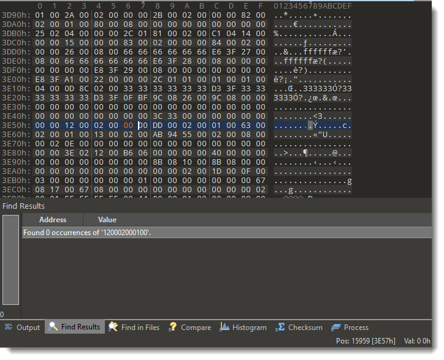Select the 3C byte in row 3E40h

pos(158,116)
